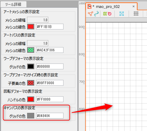147x131 pixels.
Task: Click the art mesh line width field
Action: coord(38,20)
